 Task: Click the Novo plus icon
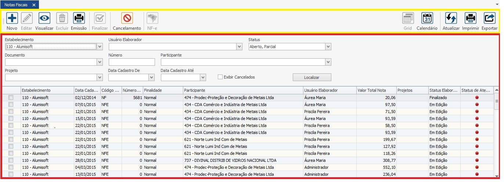(12, 18)
